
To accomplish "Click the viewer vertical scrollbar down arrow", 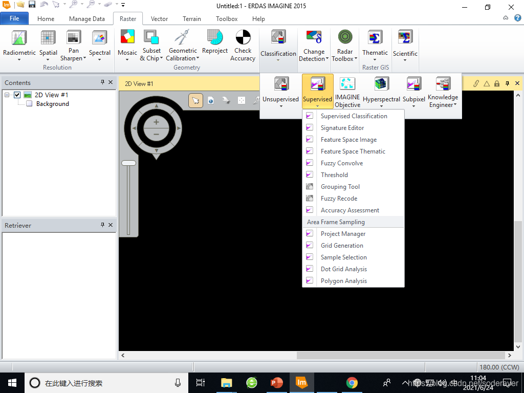I will point(518,347).
